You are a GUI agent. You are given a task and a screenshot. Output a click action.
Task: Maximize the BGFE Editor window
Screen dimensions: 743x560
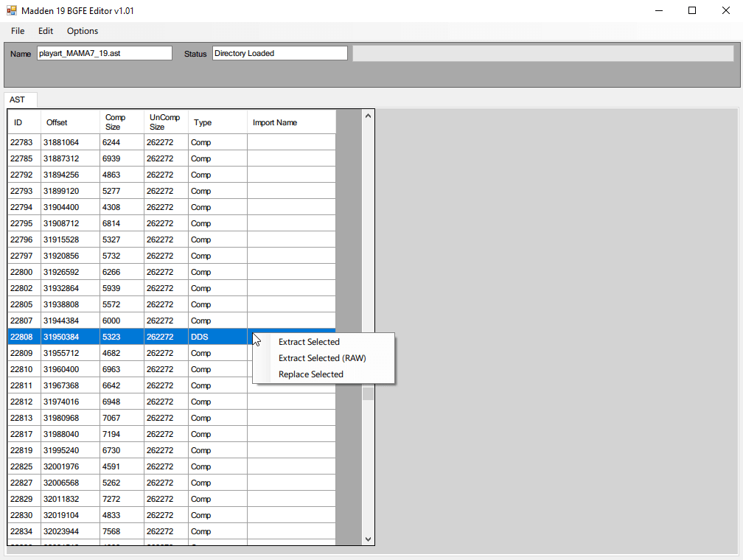[x=692, y=10]
